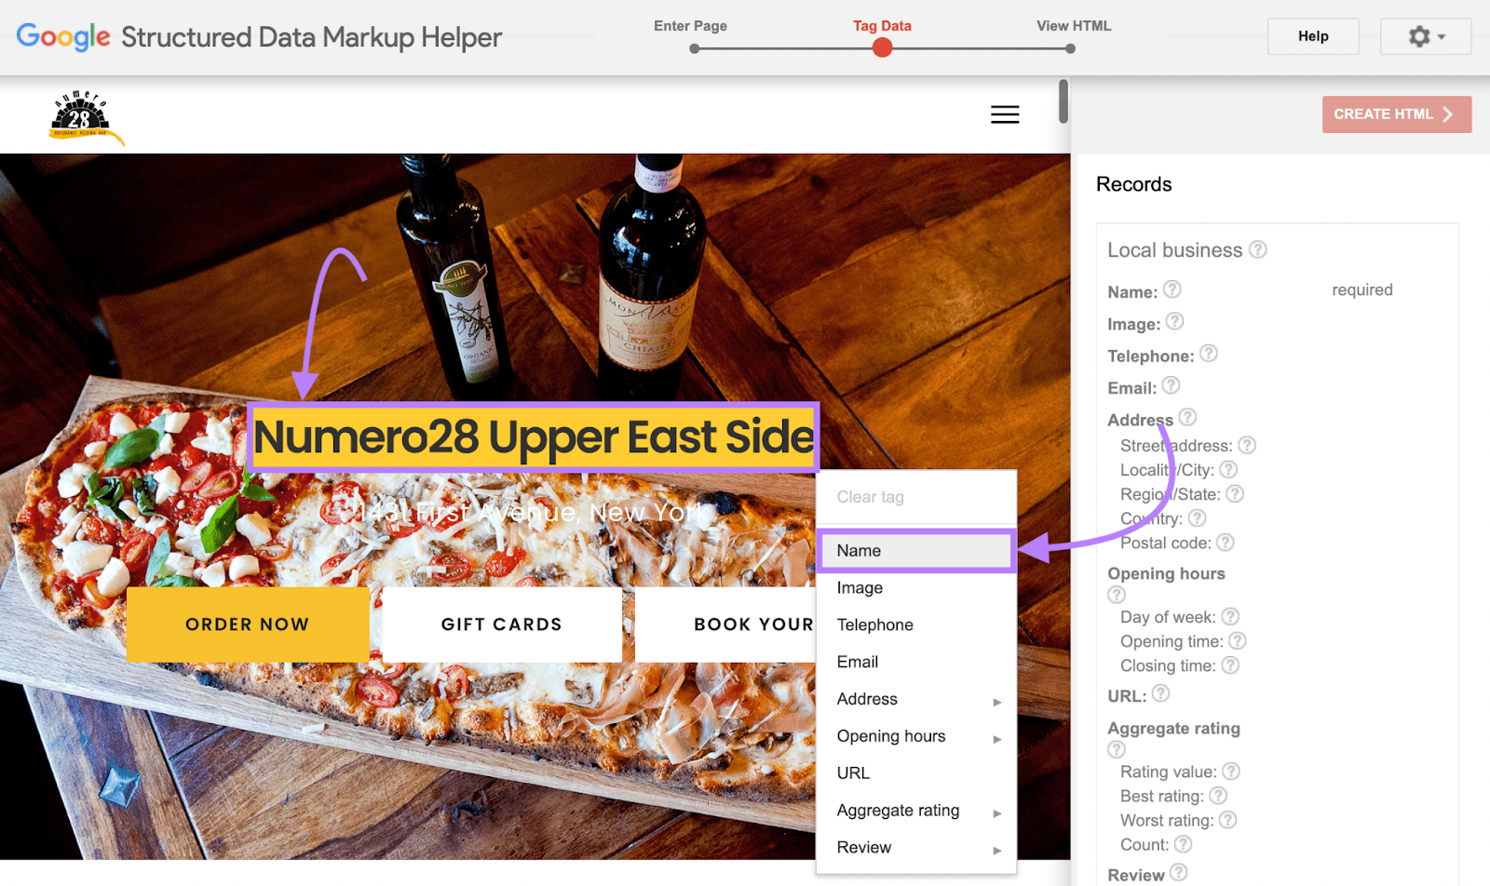1490x886 pixels.
Task: Click the help icon next to Postal code
Action: (1226, 542)
